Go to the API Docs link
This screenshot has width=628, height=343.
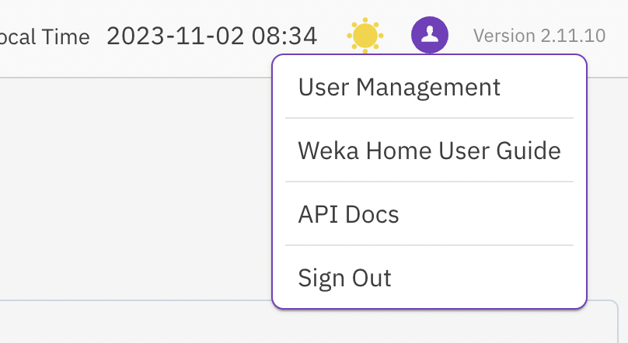[x=348, y=214]
